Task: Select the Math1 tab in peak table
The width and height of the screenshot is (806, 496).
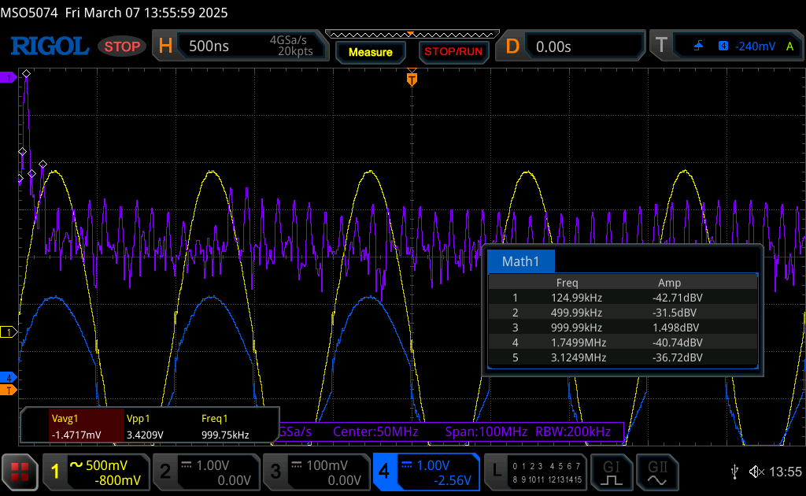Action: point(520,262)
